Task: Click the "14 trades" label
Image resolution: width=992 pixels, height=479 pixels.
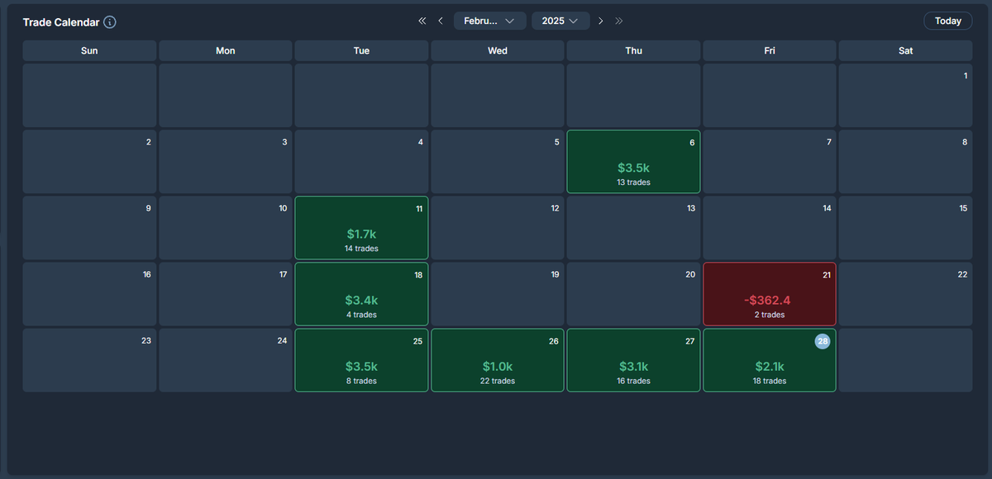Action: coord(361,249)
